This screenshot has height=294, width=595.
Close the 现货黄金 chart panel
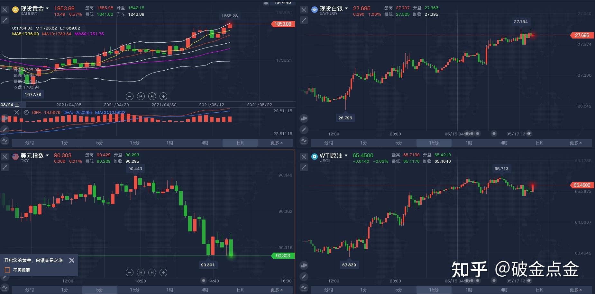click(5, 10)
